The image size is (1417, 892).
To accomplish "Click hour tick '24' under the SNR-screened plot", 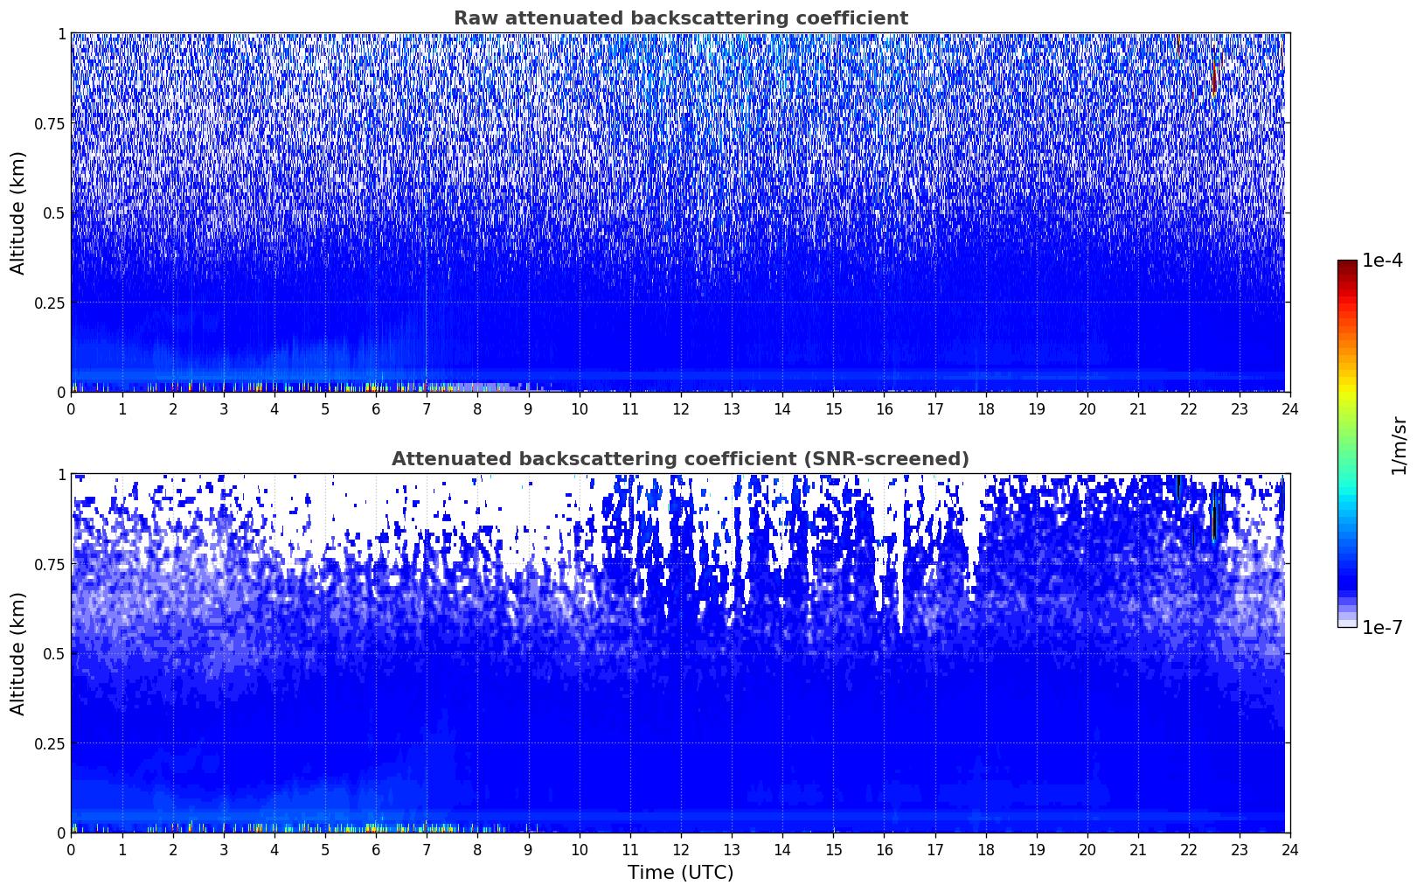I will 1290,849.
